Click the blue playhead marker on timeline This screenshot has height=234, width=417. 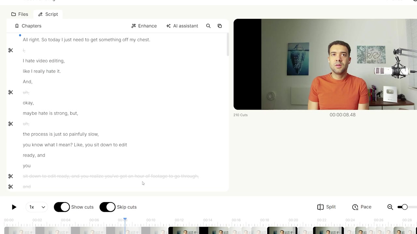pos(125,220)
